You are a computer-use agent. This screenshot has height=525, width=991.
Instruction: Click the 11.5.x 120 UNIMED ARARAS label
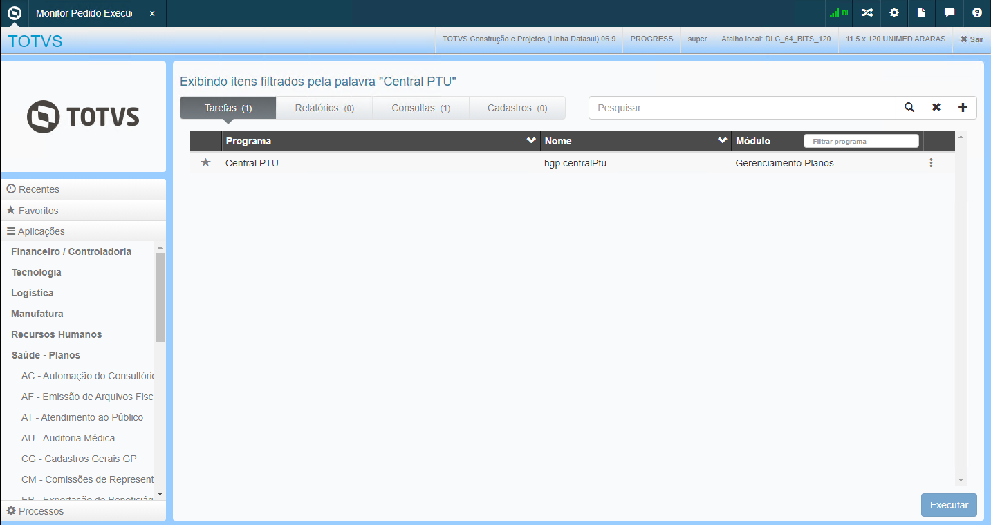pyautogui.click(x=896, y=39)
